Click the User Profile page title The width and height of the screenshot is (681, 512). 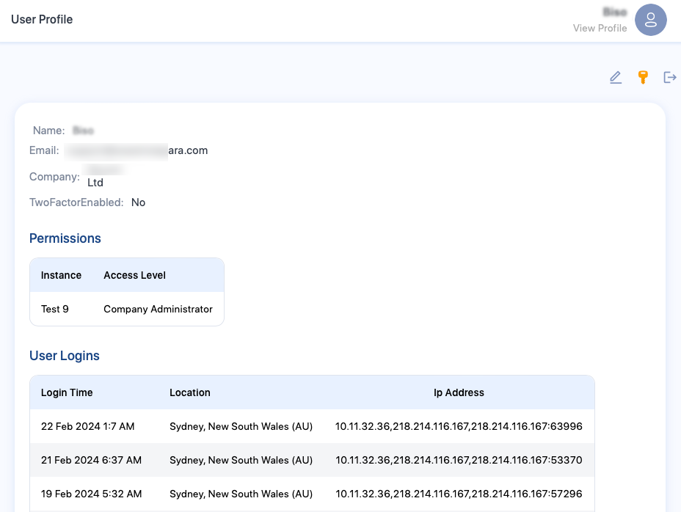coord(42,20)
